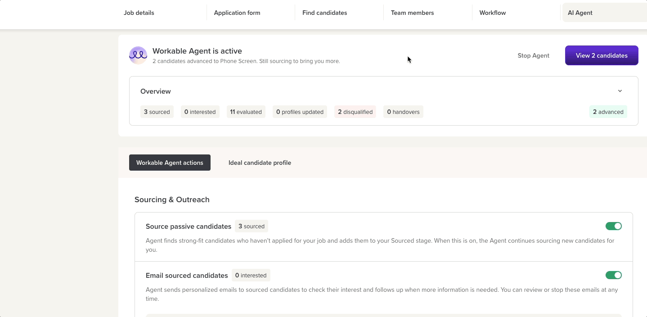Click the Workable Agent avatar icon

(138, 55)
